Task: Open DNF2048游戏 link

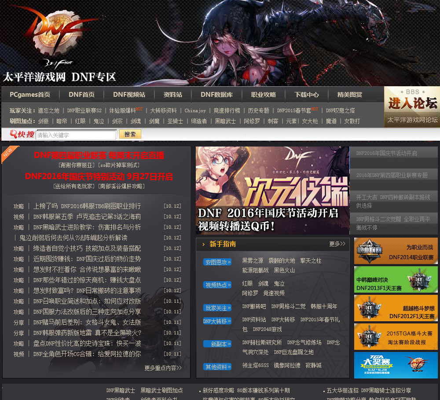Action: click(x=267, y=329)
